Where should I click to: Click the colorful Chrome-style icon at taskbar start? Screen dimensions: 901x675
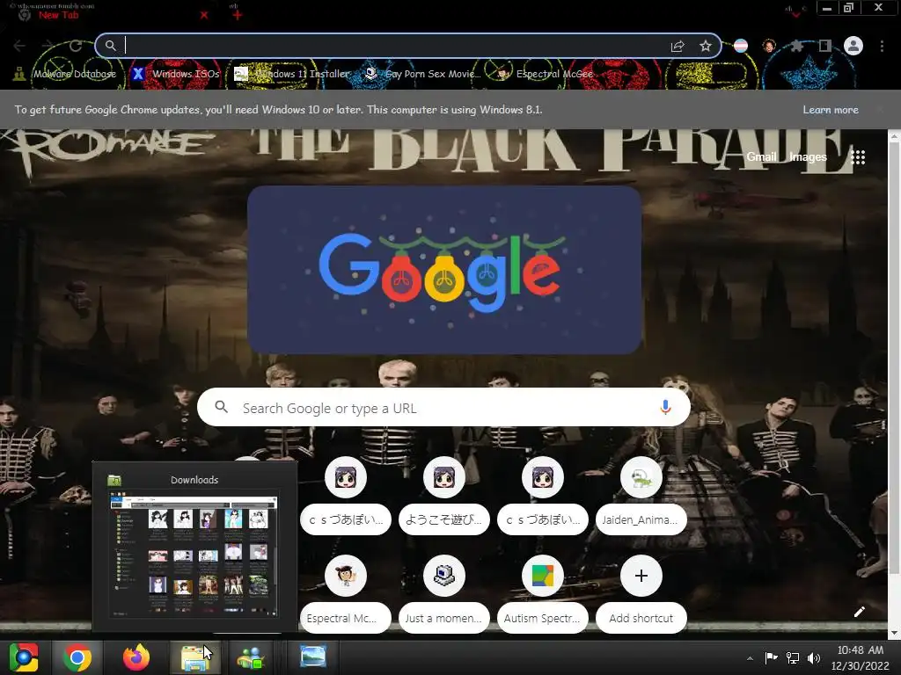24,657
